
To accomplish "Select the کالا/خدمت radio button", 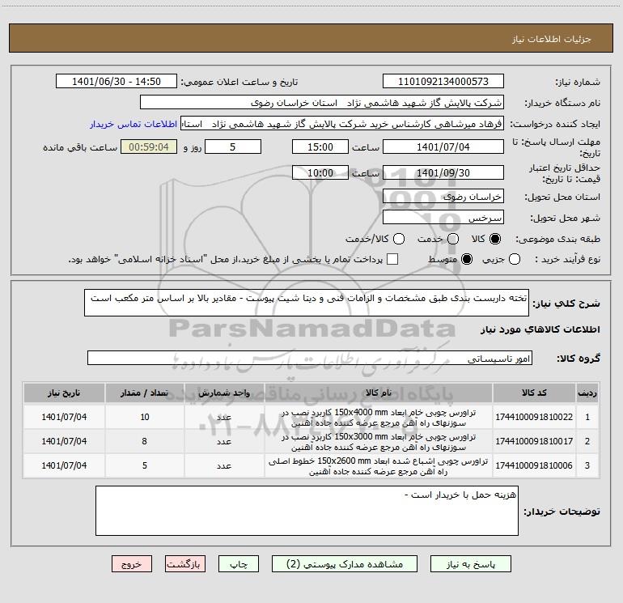I will pos(399,239).
